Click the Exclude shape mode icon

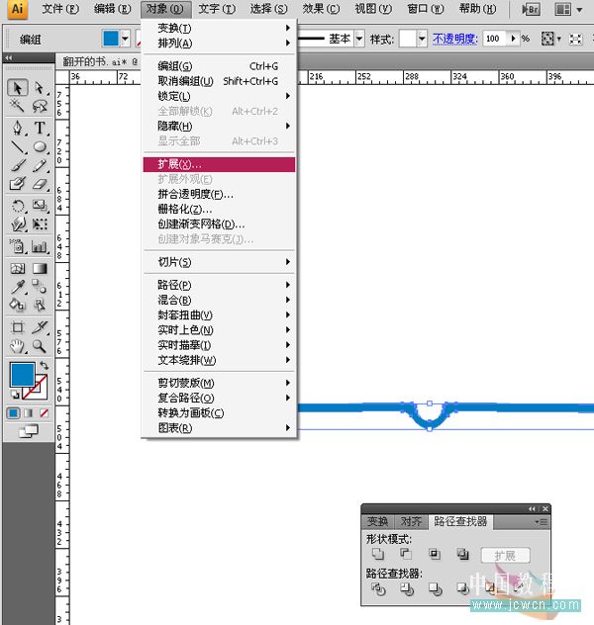462,554
